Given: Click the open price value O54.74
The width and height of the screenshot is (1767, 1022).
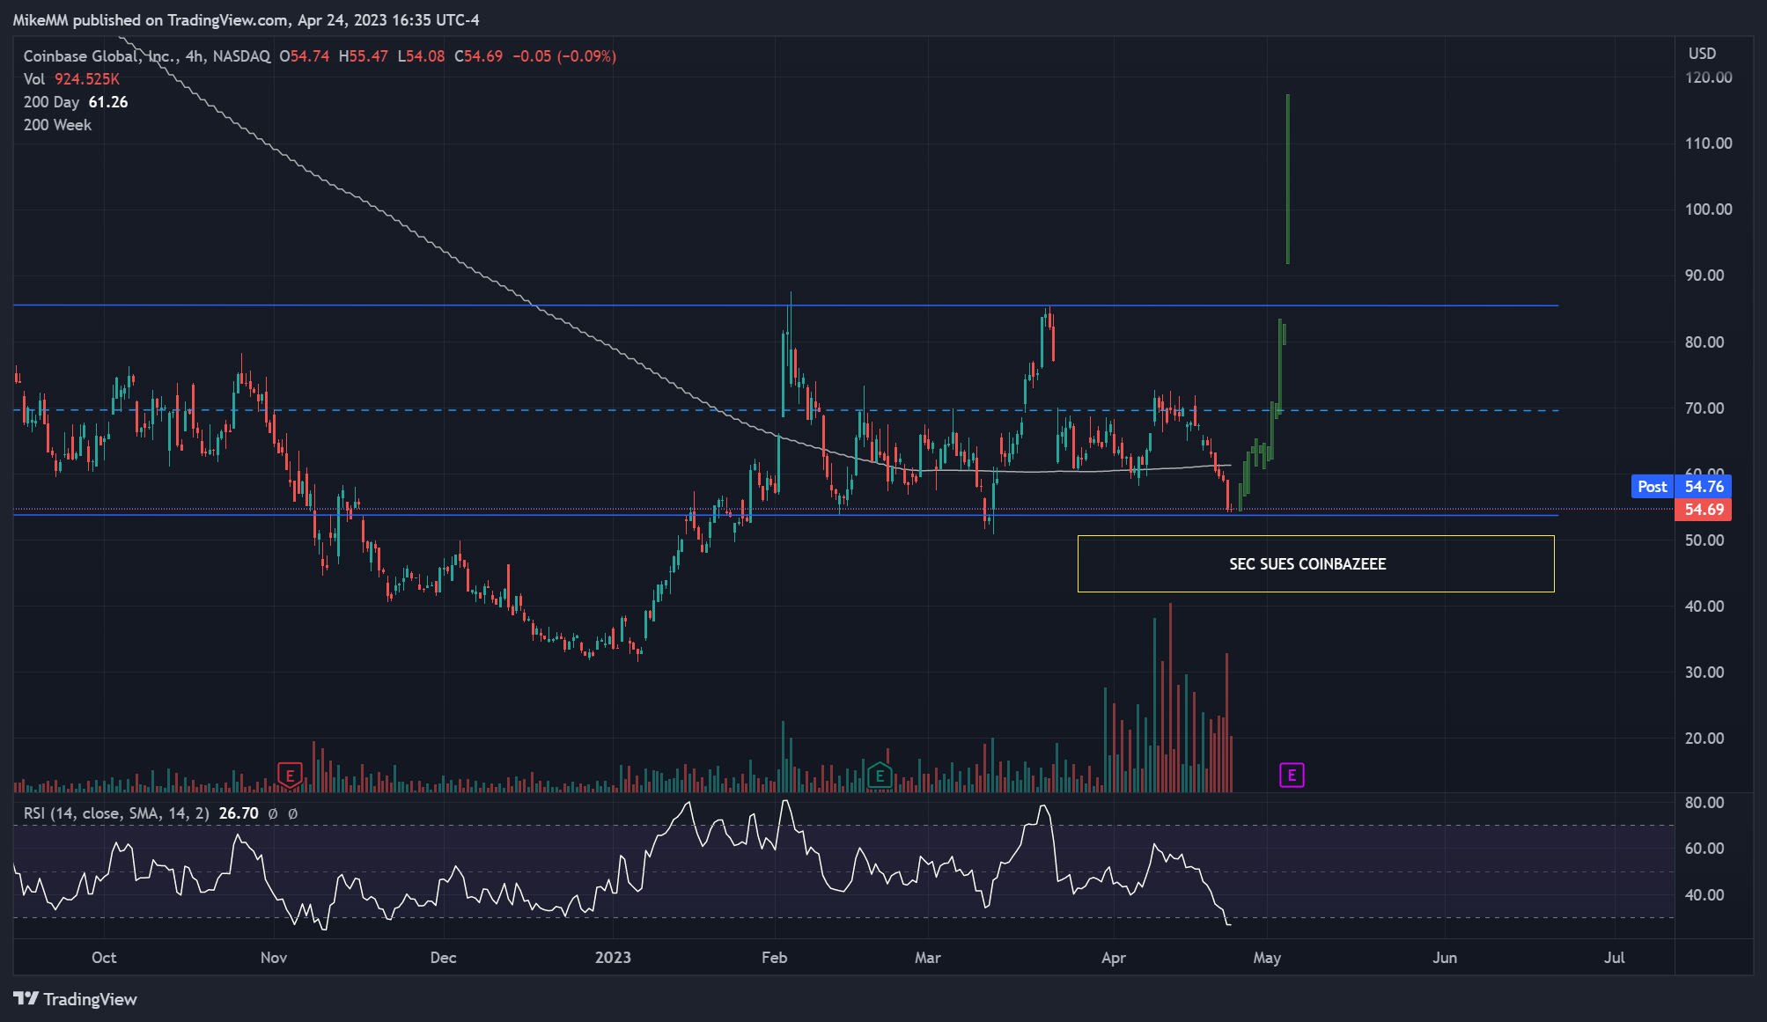Looking at the screenshot, I should 305,56.
